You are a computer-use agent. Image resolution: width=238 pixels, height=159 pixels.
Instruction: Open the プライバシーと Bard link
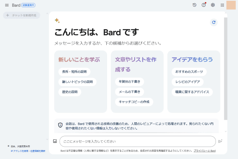[204, 151]
